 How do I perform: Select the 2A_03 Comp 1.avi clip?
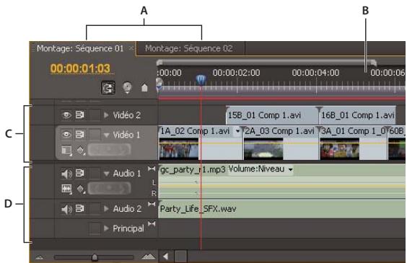281,143
